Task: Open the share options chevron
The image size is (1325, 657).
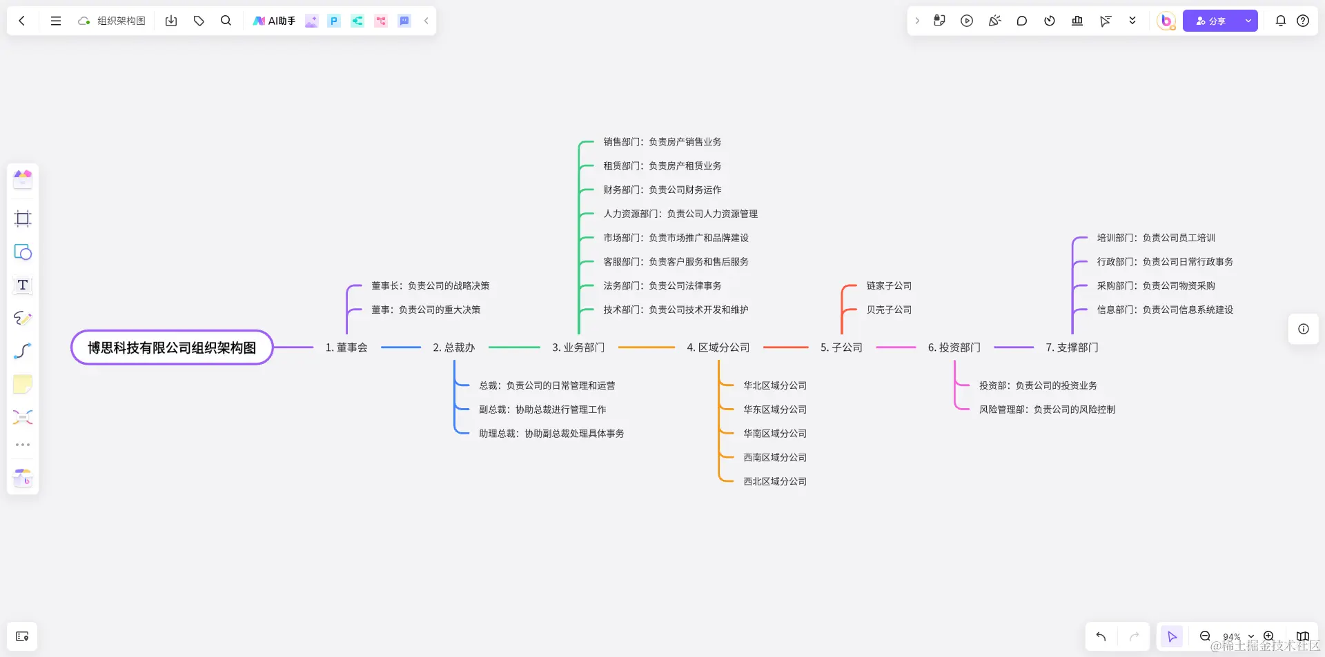Action: click(x=1248, y=21)
